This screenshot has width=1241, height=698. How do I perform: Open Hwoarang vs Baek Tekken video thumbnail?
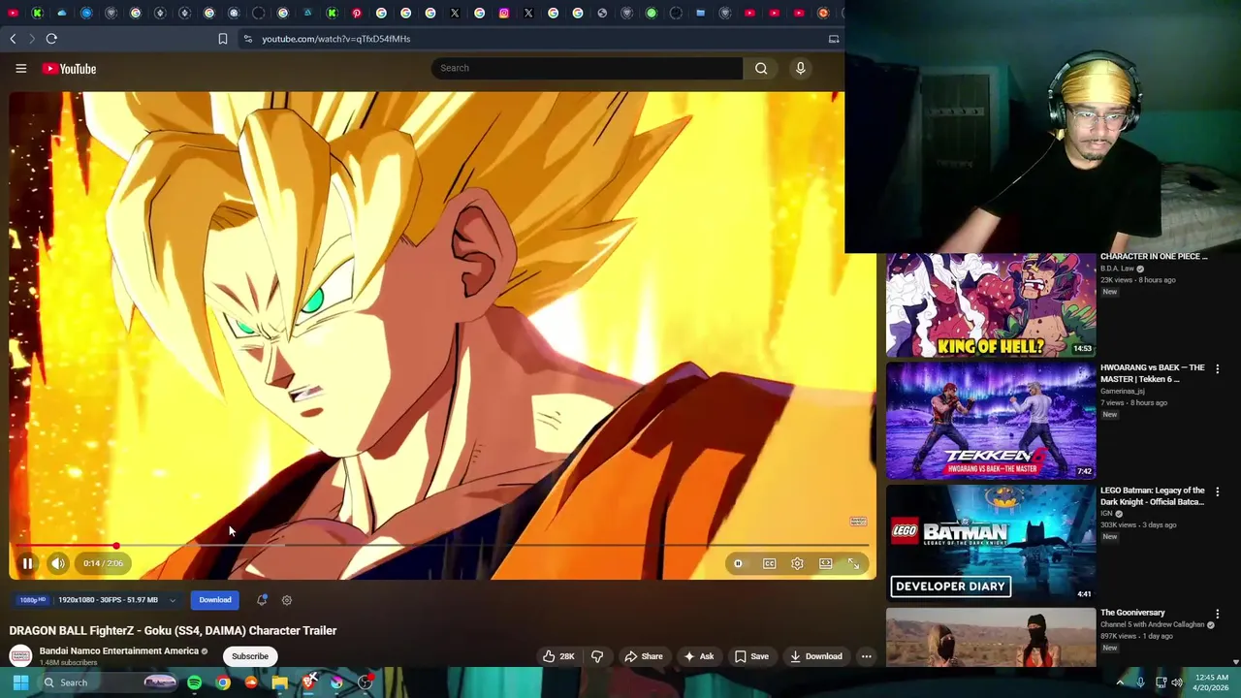[x=991, y=421]
